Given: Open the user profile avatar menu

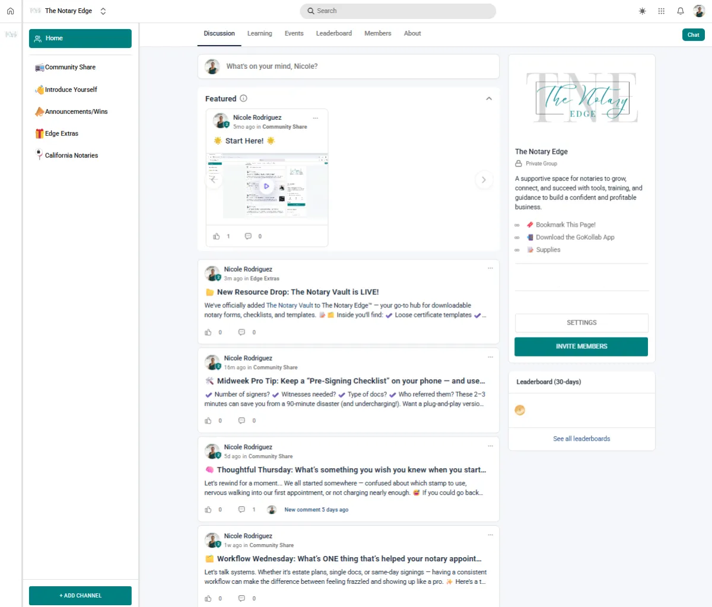Looking at the screenshot, I should pos(699,11).
